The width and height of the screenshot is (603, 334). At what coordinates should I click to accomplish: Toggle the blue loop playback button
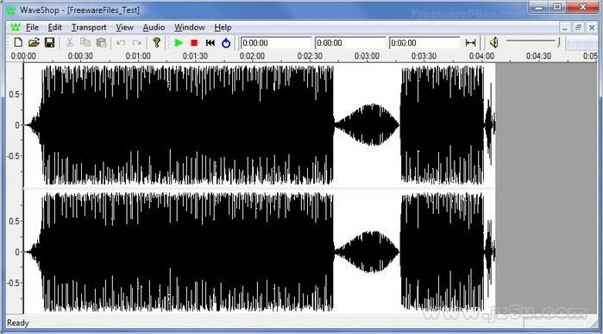[x=226, y=42]
